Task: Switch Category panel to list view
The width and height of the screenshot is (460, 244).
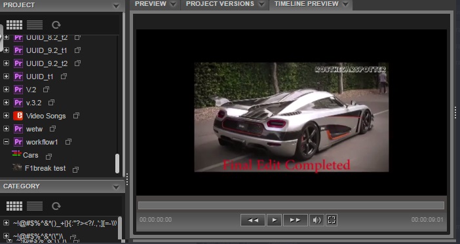Action: tap(35, 206)
